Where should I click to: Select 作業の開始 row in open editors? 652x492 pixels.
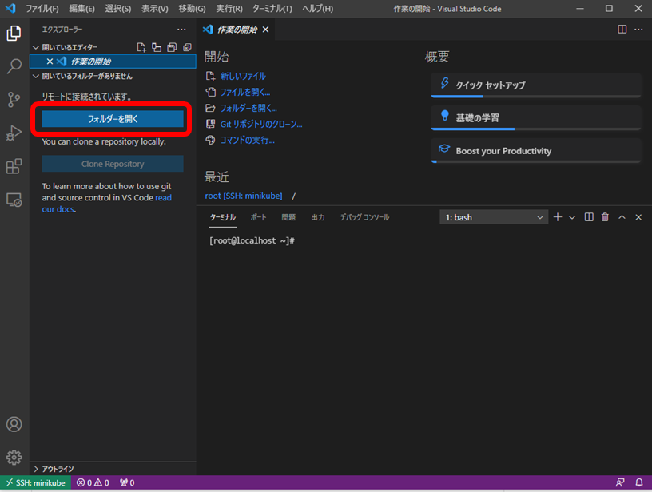tap(113, 61)
